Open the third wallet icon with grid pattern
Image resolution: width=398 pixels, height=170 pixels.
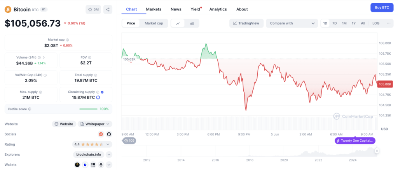pyautogui.click(x=93, y=165)
